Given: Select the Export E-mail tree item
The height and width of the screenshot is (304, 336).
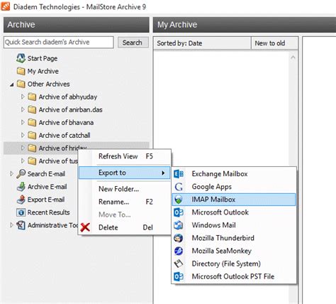Looking at the screenshot, I should (x=46, y=200).
